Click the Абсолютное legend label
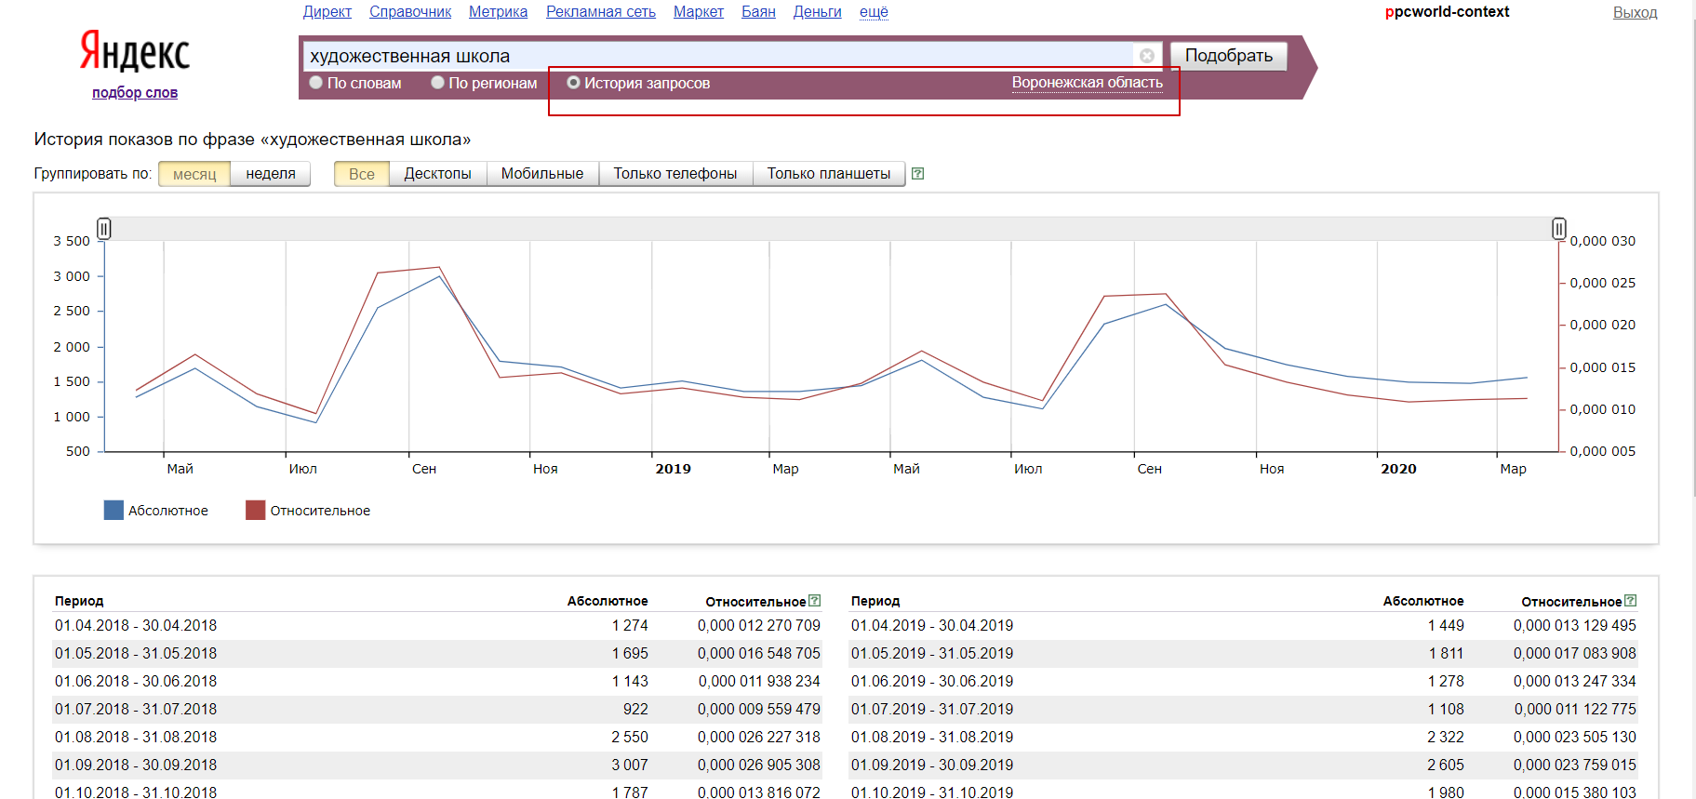Image resolution: width=1696 pixels, height=799 pixels. point(168,511)
